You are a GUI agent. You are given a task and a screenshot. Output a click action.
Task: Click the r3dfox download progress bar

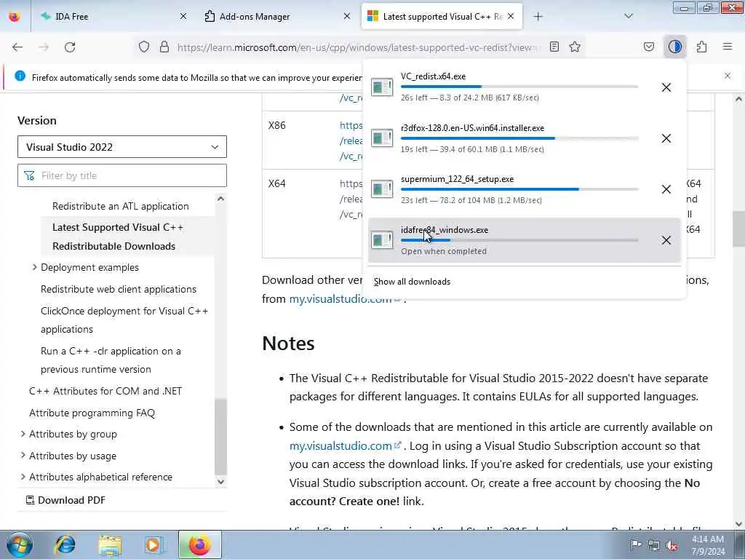pos(519,138)
